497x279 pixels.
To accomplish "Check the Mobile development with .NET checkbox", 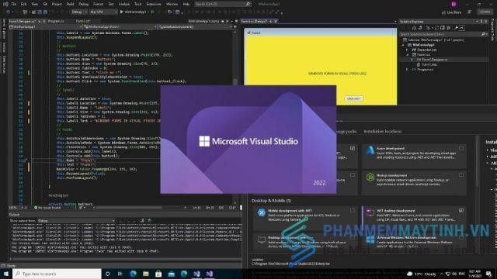I will coord(353,210).
